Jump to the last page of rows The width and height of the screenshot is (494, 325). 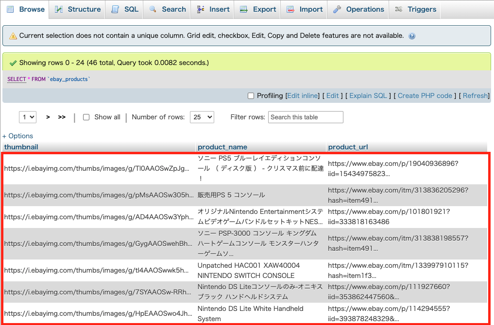[x=62, y=117]
